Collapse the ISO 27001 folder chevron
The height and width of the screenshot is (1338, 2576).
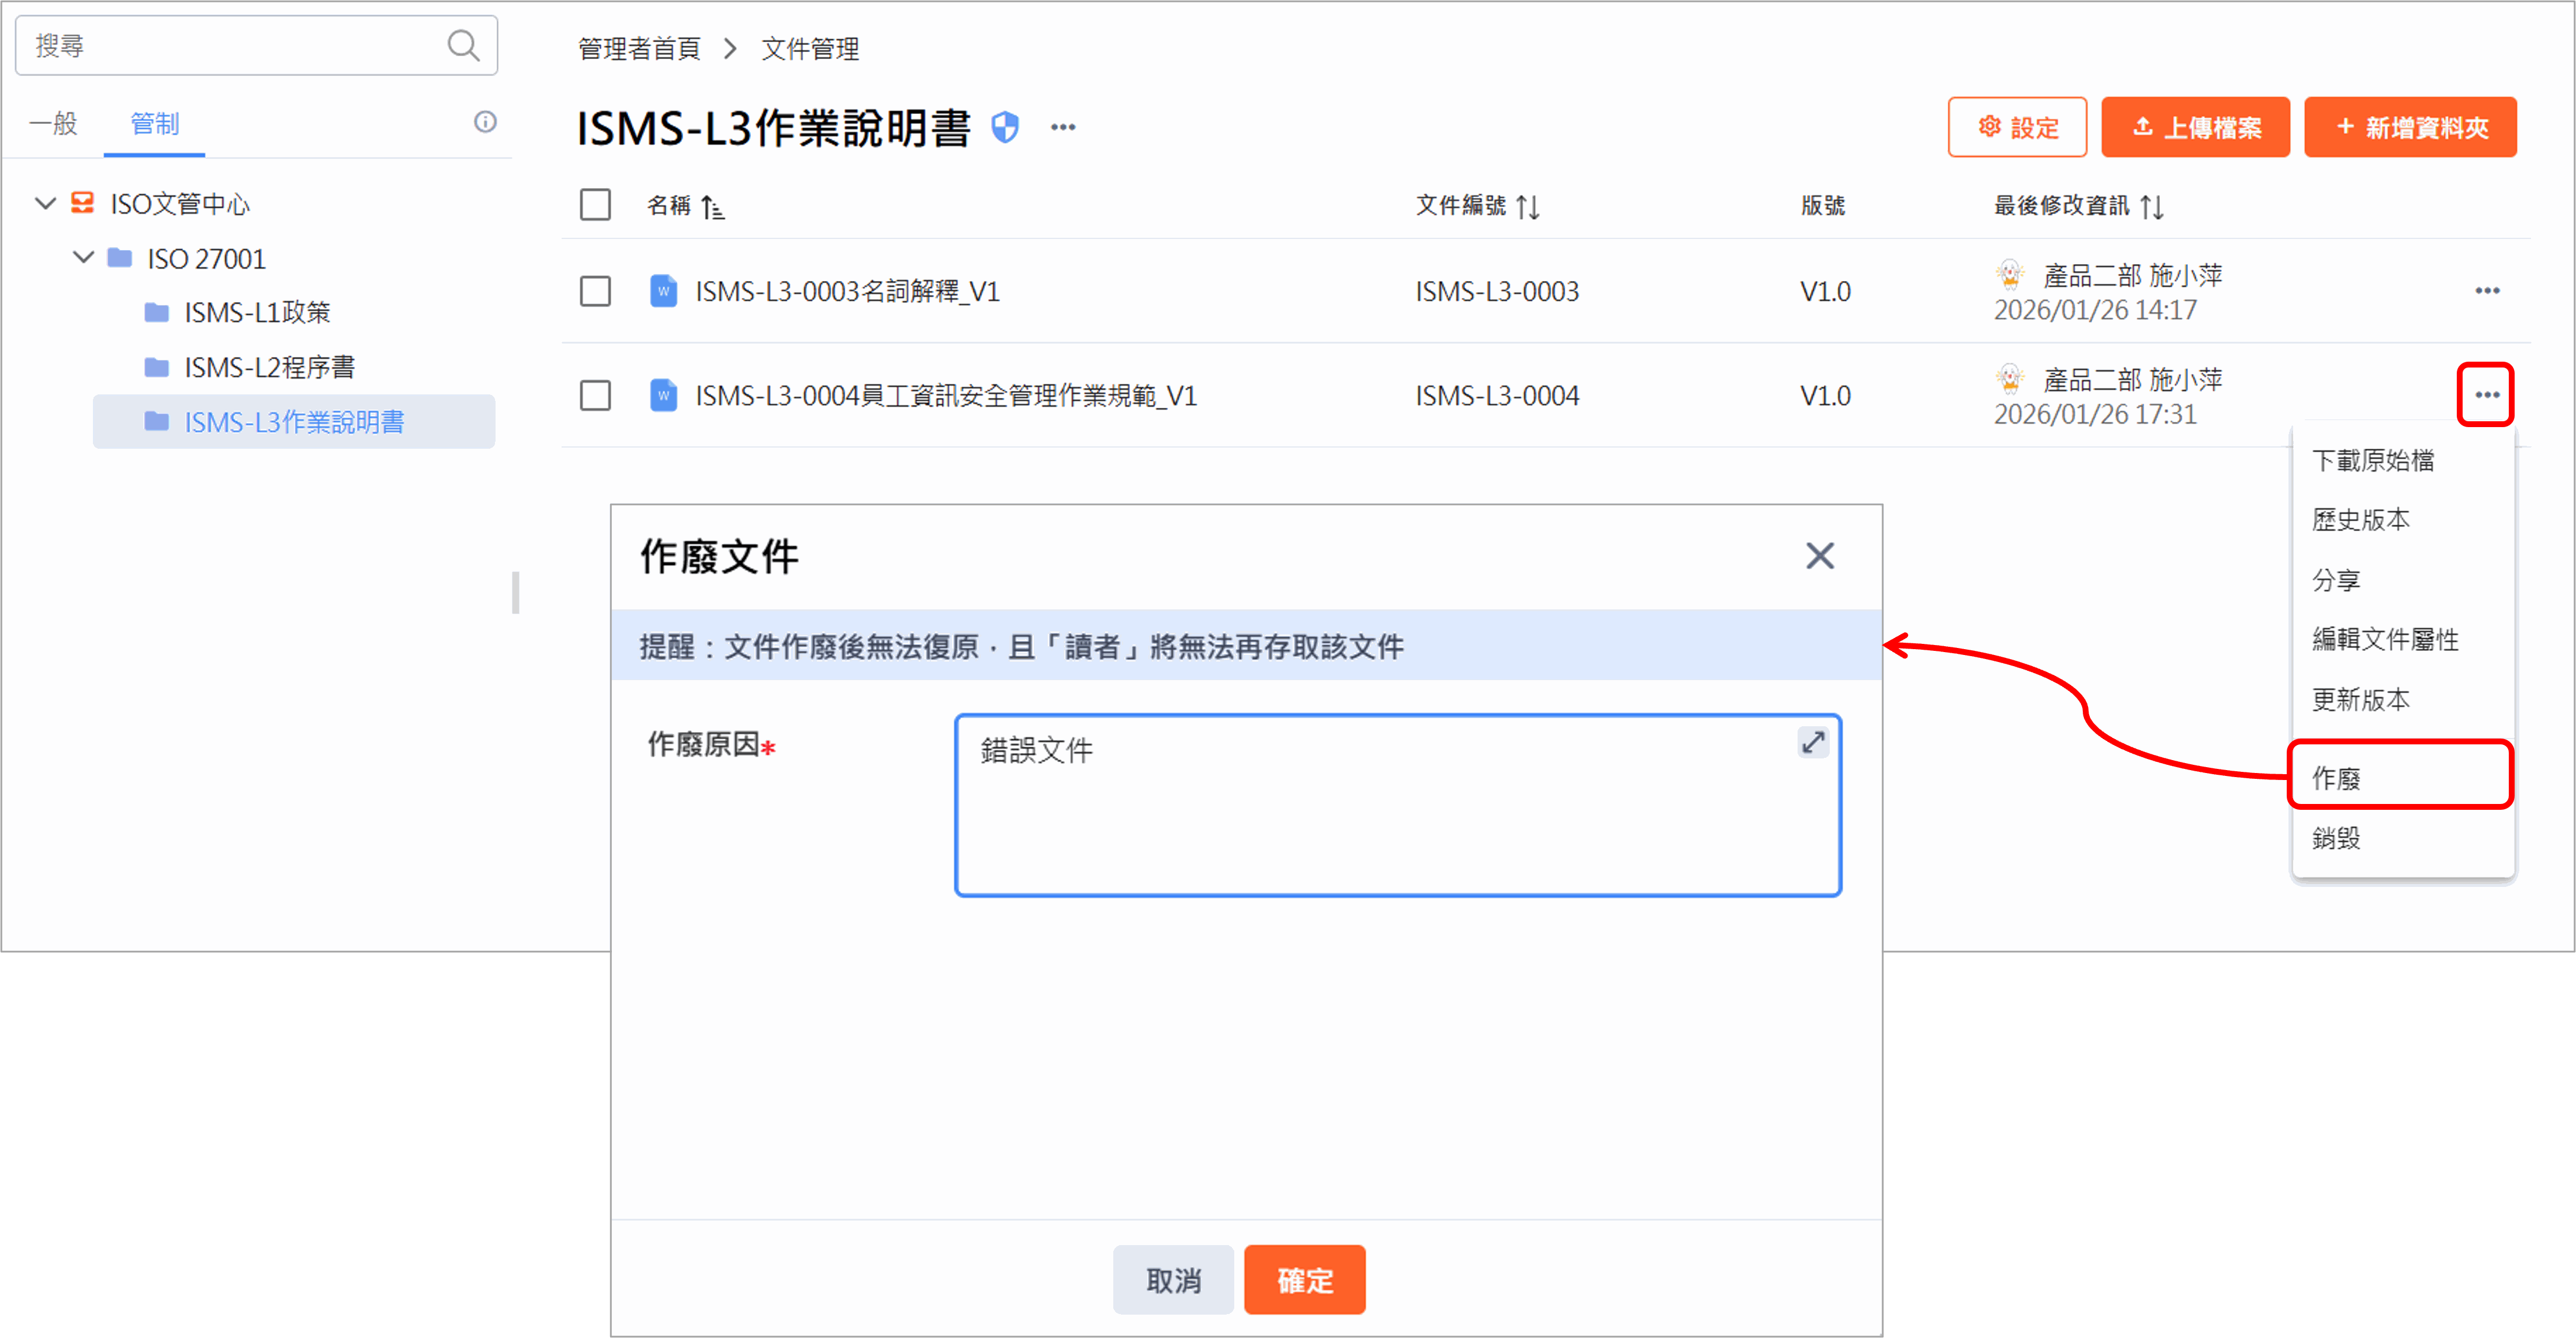[x=84, y=258]
